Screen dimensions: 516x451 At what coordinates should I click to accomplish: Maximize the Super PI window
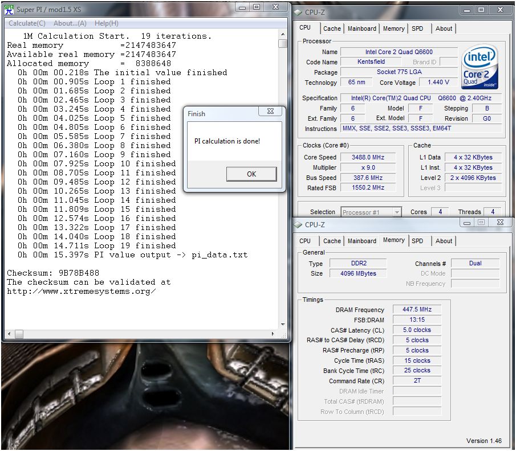[257, 7]
